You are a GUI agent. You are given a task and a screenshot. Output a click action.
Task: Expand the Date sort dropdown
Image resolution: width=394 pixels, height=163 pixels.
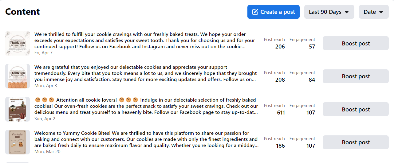(x=373, y=12)
